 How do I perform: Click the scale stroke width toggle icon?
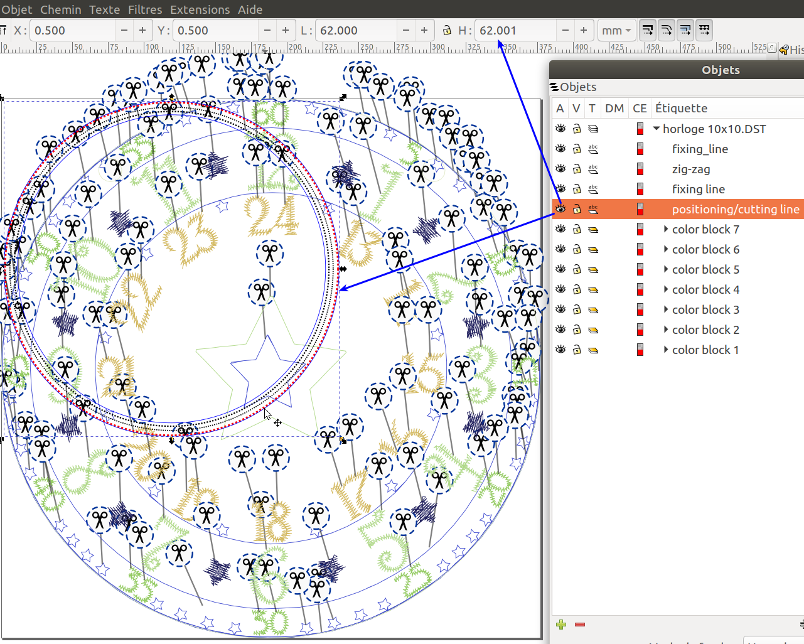(x=648, y=30)
